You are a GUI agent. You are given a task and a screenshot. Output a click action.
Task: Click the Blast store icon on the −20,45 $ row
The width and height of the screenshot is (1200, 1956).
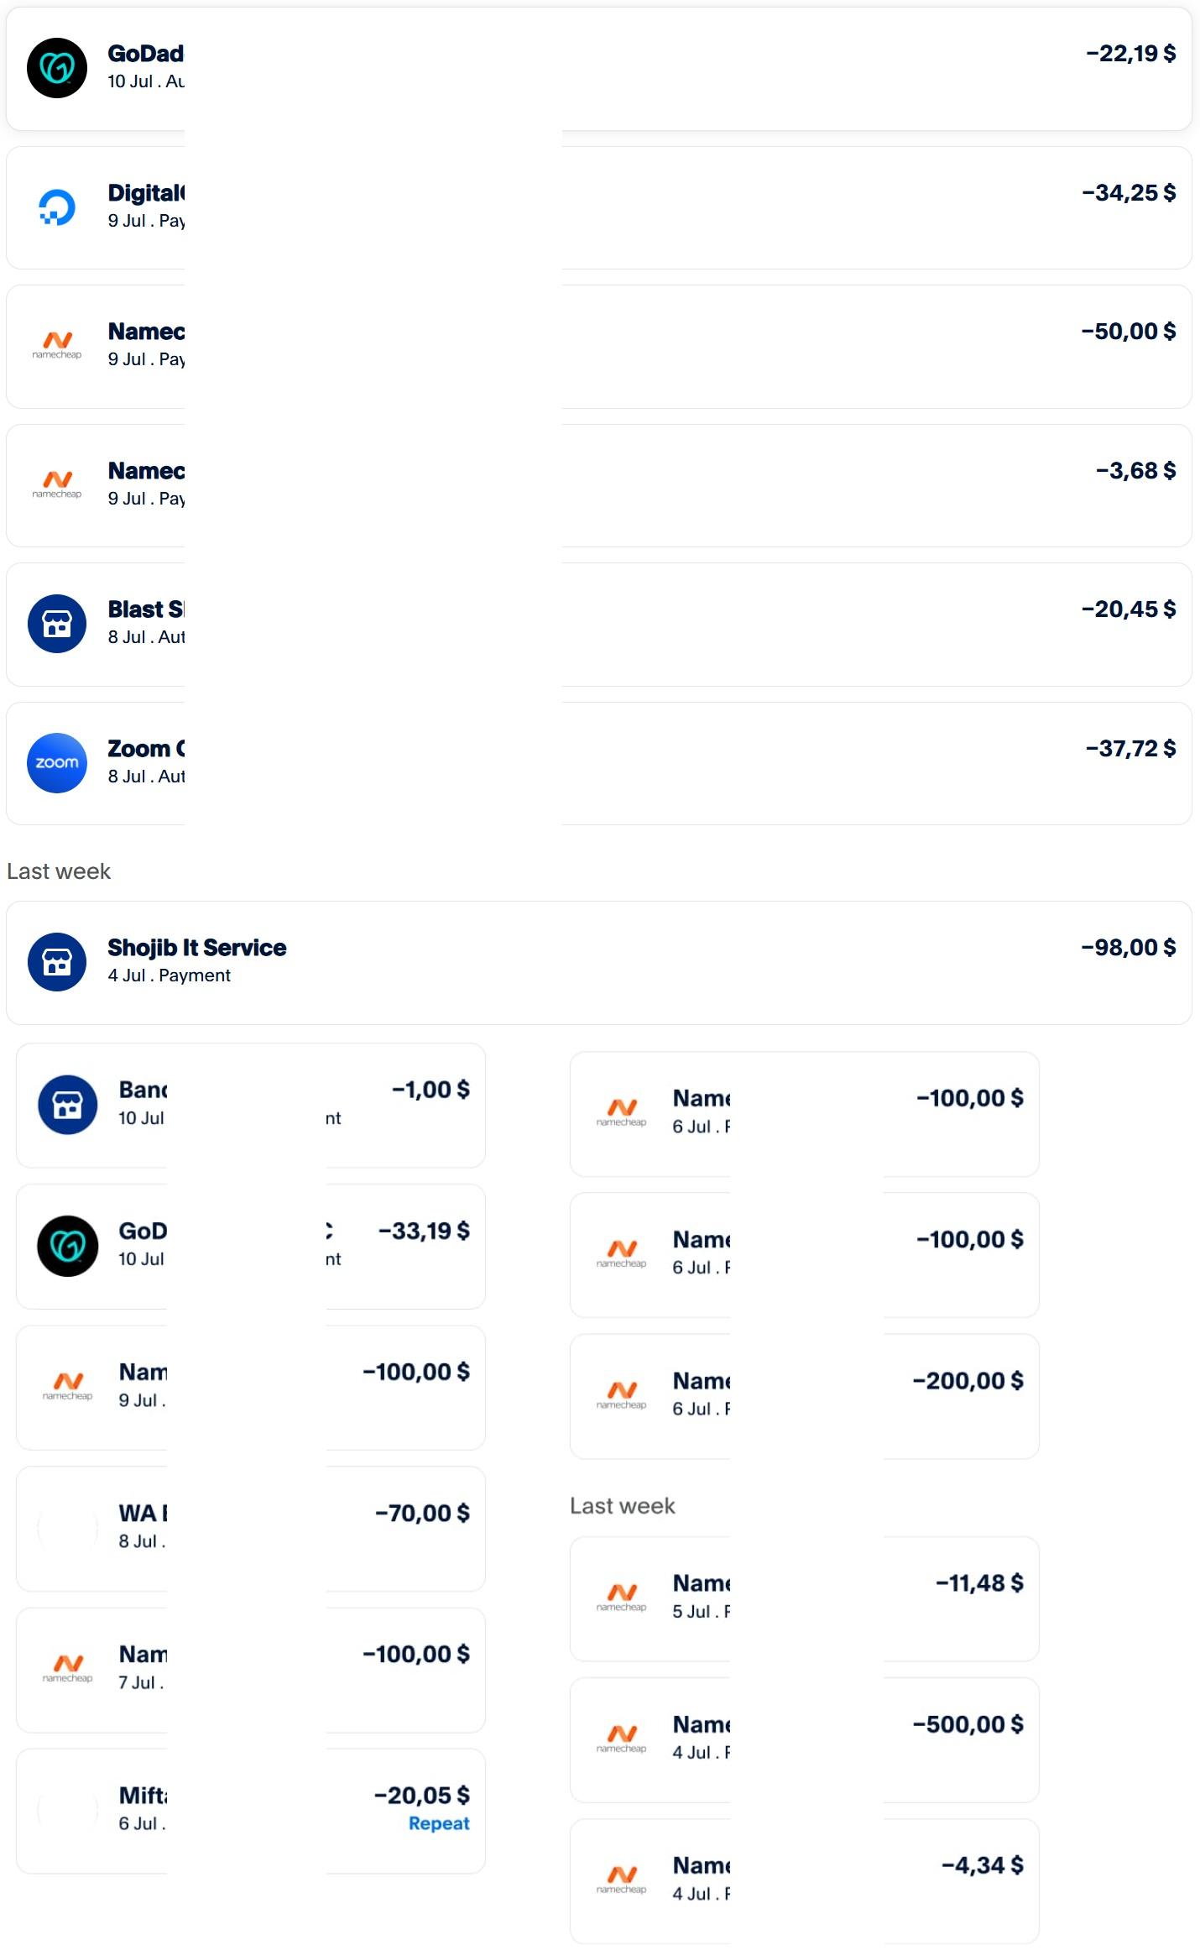tap(57, 624)
